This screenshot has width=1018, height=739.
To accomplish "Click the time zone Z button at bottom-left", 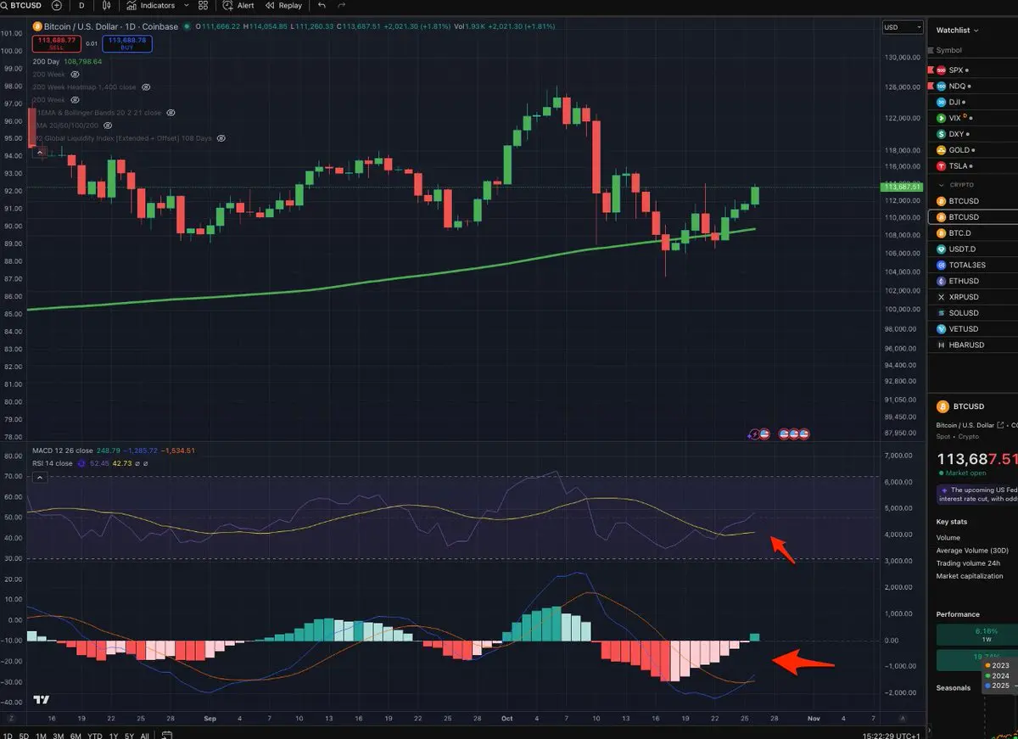I will [x=11, y=718].
